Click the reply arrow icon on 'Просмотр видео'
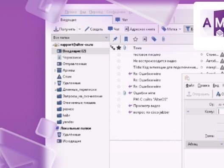Viewport: 224px width, 168px height. coord(130,106)
